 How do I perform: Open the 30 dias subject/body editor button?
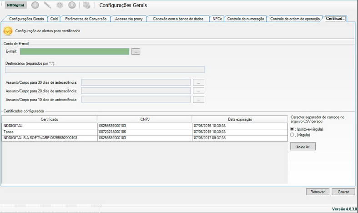coord(198,82)
